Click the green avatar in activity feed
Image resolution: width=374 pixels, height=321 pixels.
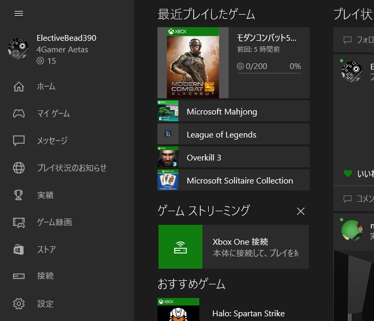pos(352,231)
